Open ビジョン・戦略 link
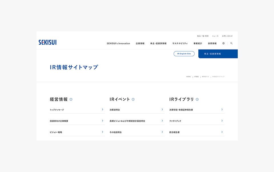This screenshot has width=274, height=172. [56, 132]
